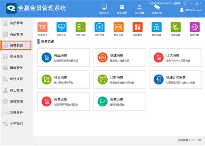Open the 系统设置 purple gear icon
205x146 pixels.
(x=194, y=27)
